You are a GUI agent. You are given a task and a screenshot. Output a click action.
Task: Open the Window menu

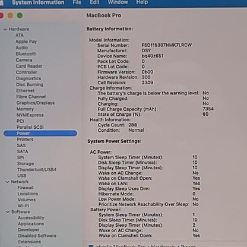[118, 2]
